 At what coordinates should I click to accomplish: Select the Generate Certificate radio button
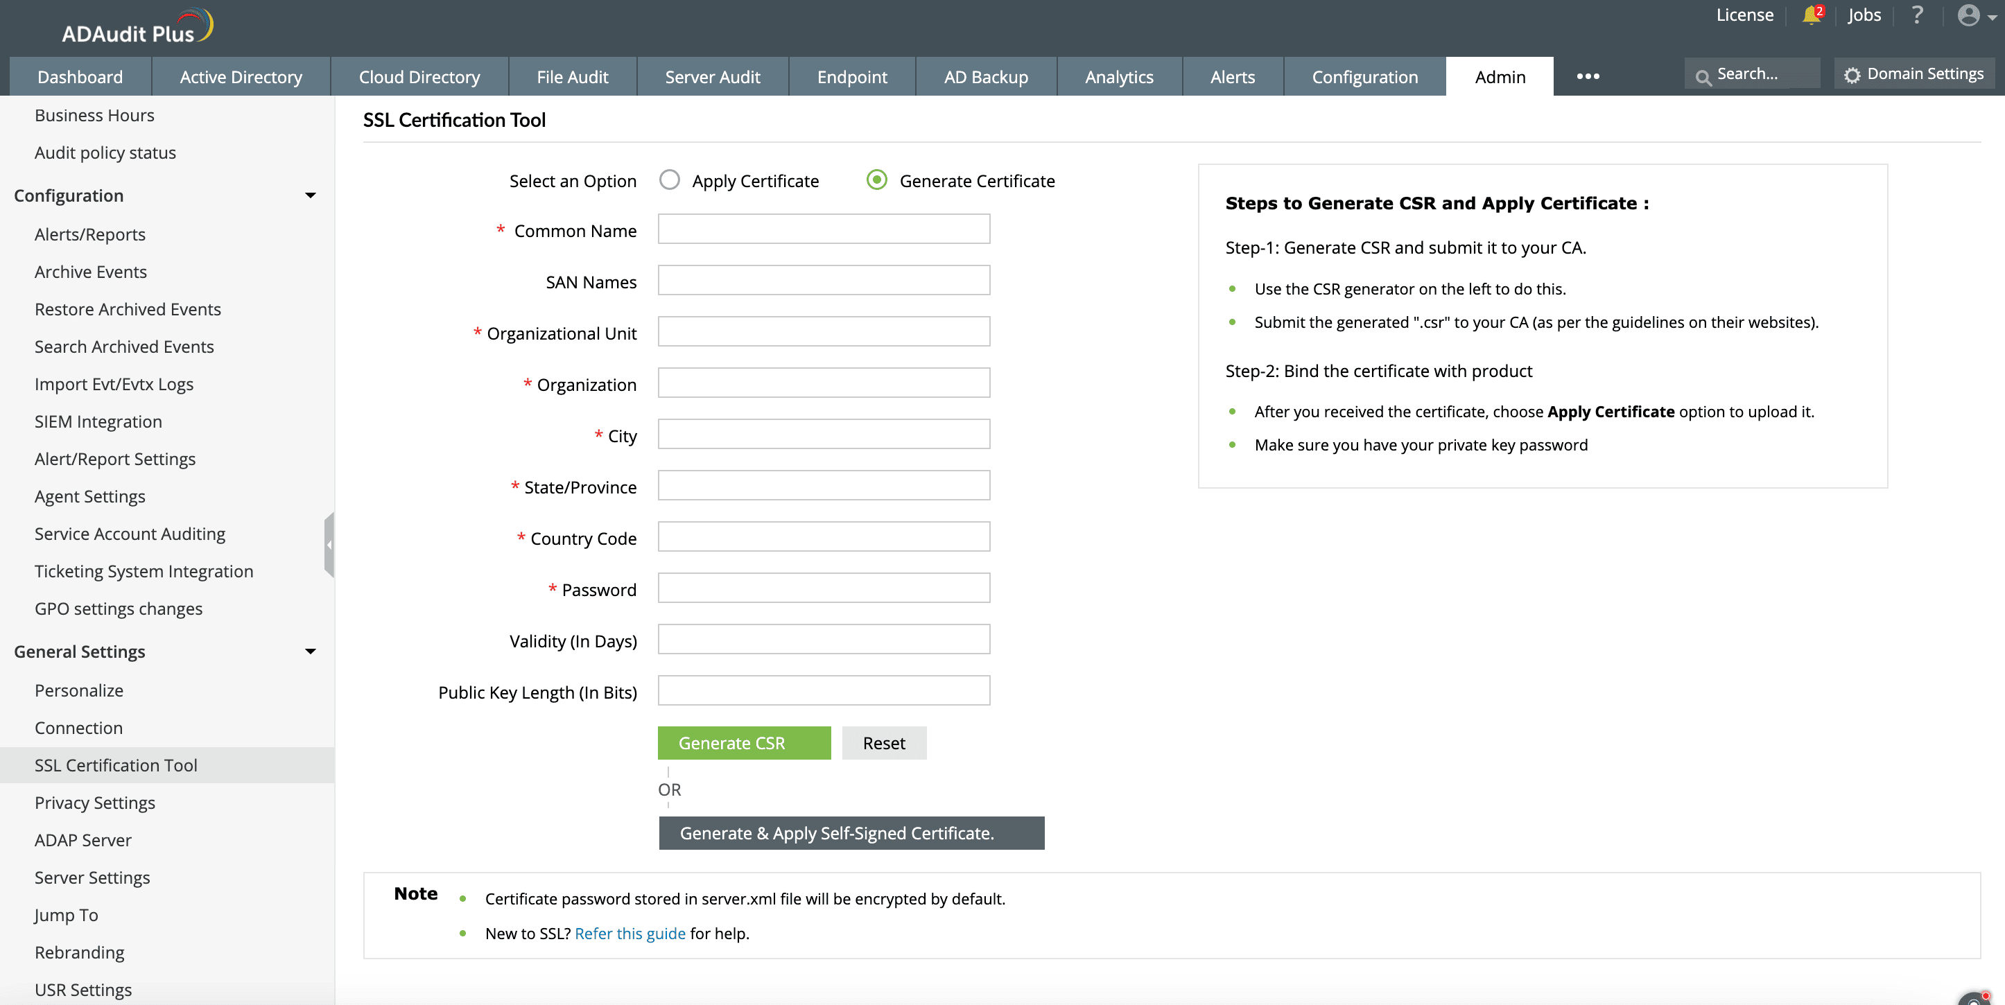tap(877, 180)
